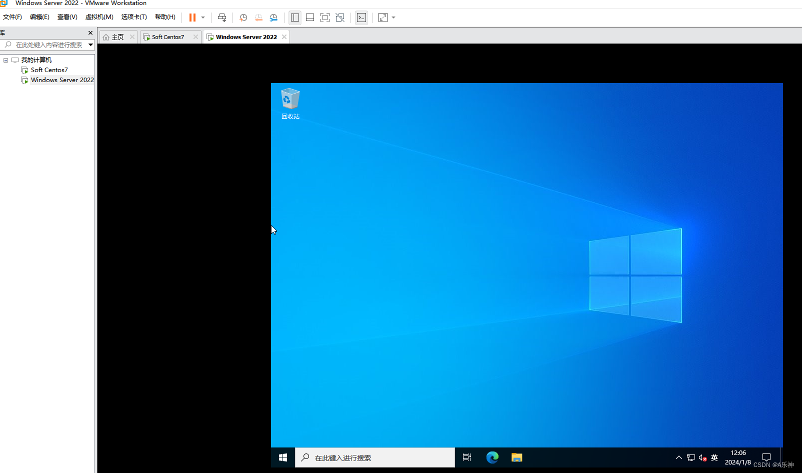Open the guest Windows Start menu

[283, 457]
